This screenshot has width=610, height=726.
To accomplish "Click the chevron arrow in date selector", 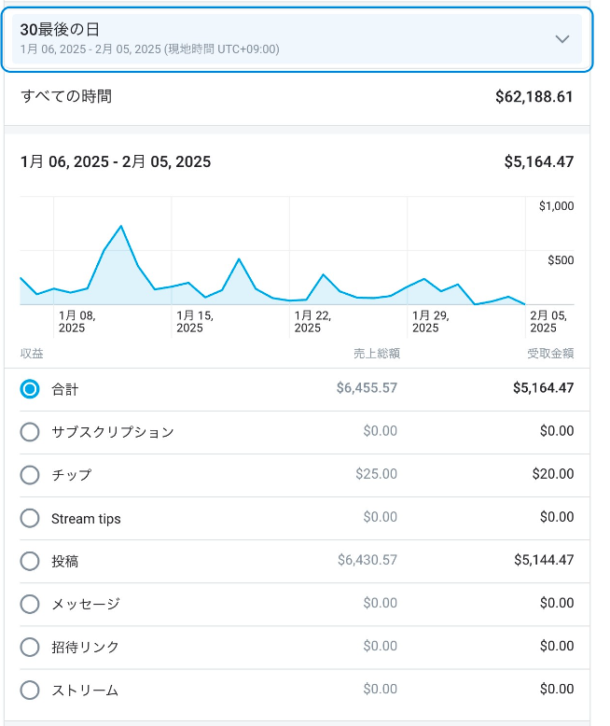I will click(x=561, y=39).
